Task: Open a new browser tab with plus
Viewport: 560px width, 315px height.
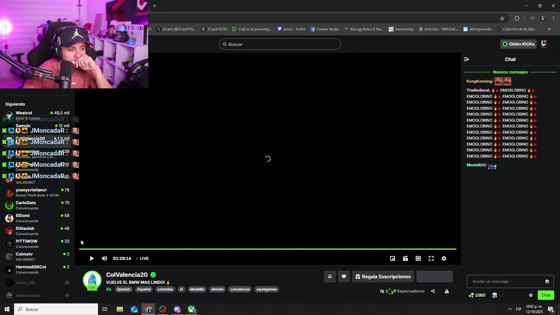Action: click(154, 6)
